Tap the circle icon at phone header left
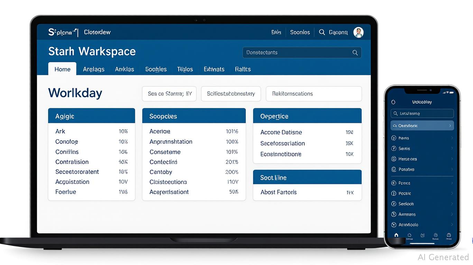This screenshot has height=265, width=473. coord(393,102)
